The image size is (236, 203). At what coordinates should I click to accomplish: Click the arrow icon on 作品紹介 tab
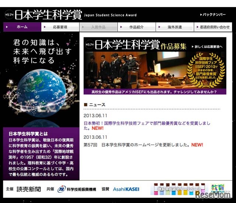coord(121,27)
